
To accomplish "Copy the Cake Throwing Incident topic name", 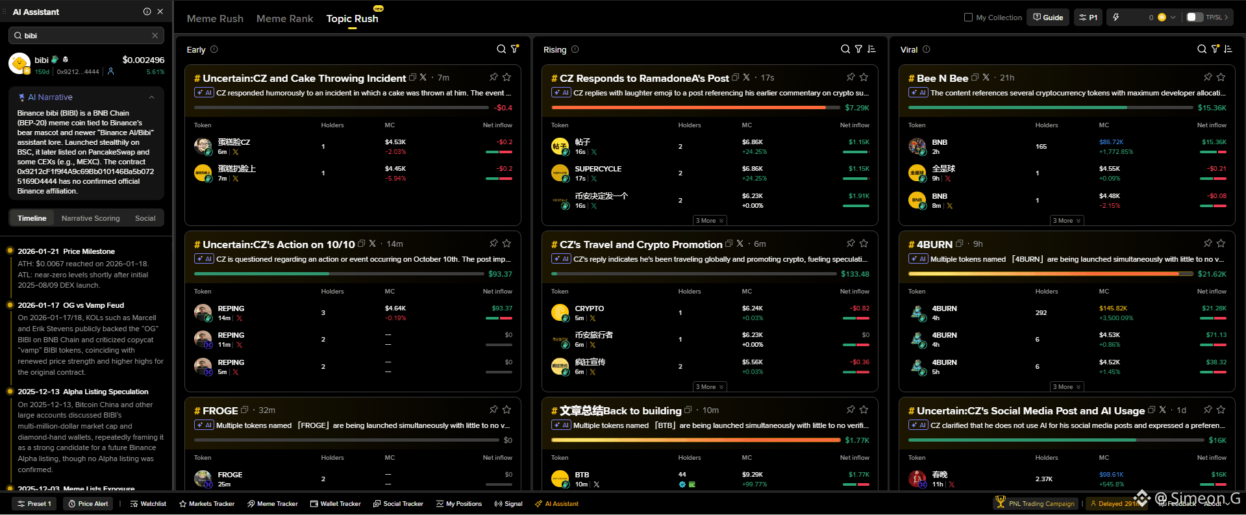I will [412, 78].
